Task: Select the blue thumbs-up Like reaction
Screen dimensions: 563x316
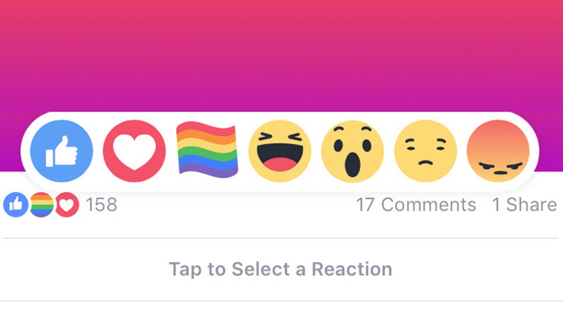Action: [62, 151]
